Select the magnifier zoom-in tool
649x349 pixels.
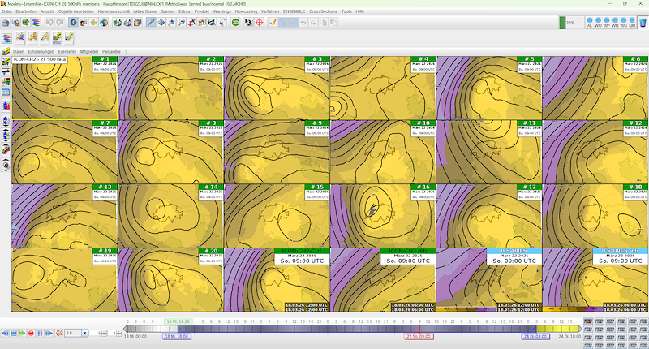(171, 23)
